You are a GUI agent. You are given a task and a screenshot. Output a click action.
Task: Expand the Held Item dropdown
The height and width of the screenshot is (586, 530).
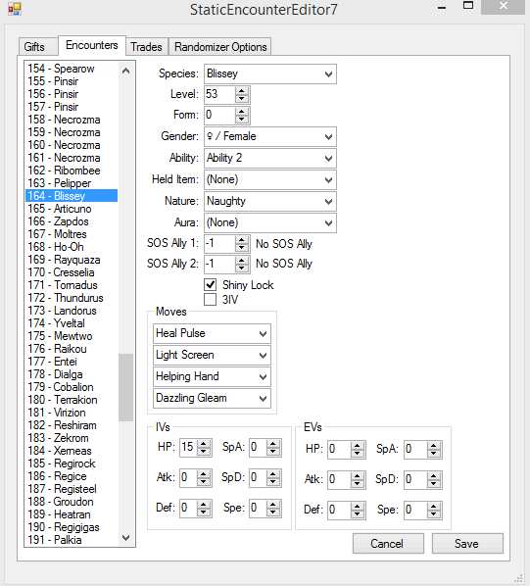[x=270, y=179]
